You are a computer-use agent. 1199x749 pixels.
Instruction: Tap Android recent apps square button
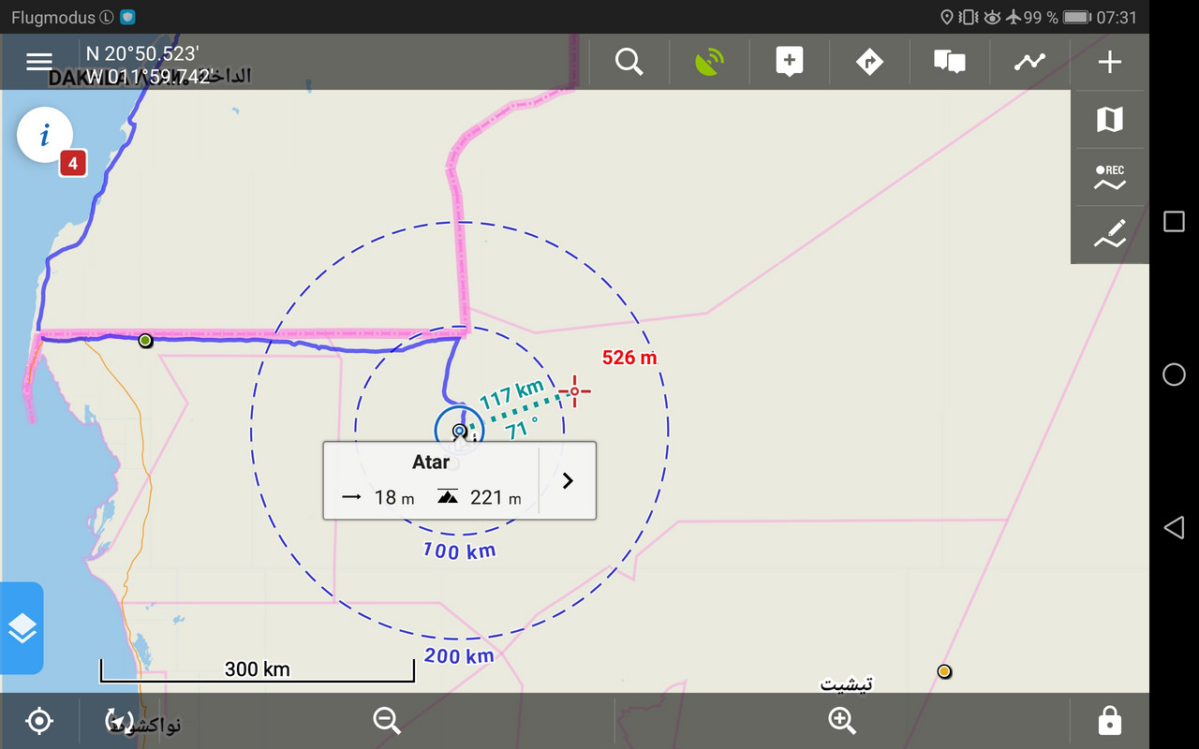[1174, 222]
